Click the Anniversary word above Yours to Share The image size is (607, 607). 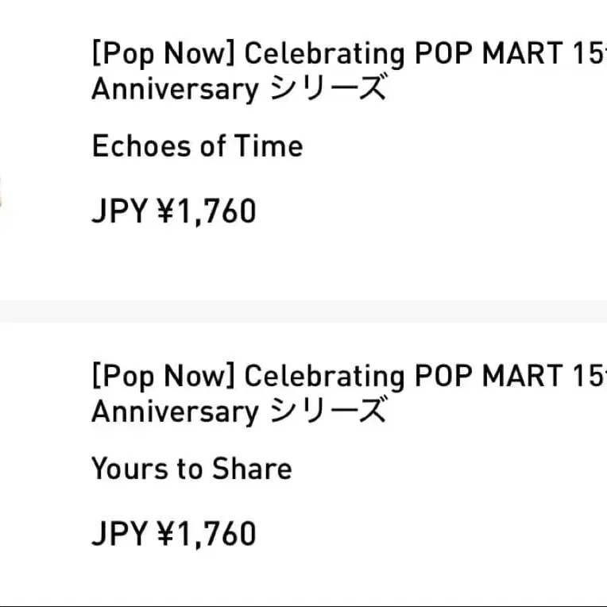coord(175,411)
